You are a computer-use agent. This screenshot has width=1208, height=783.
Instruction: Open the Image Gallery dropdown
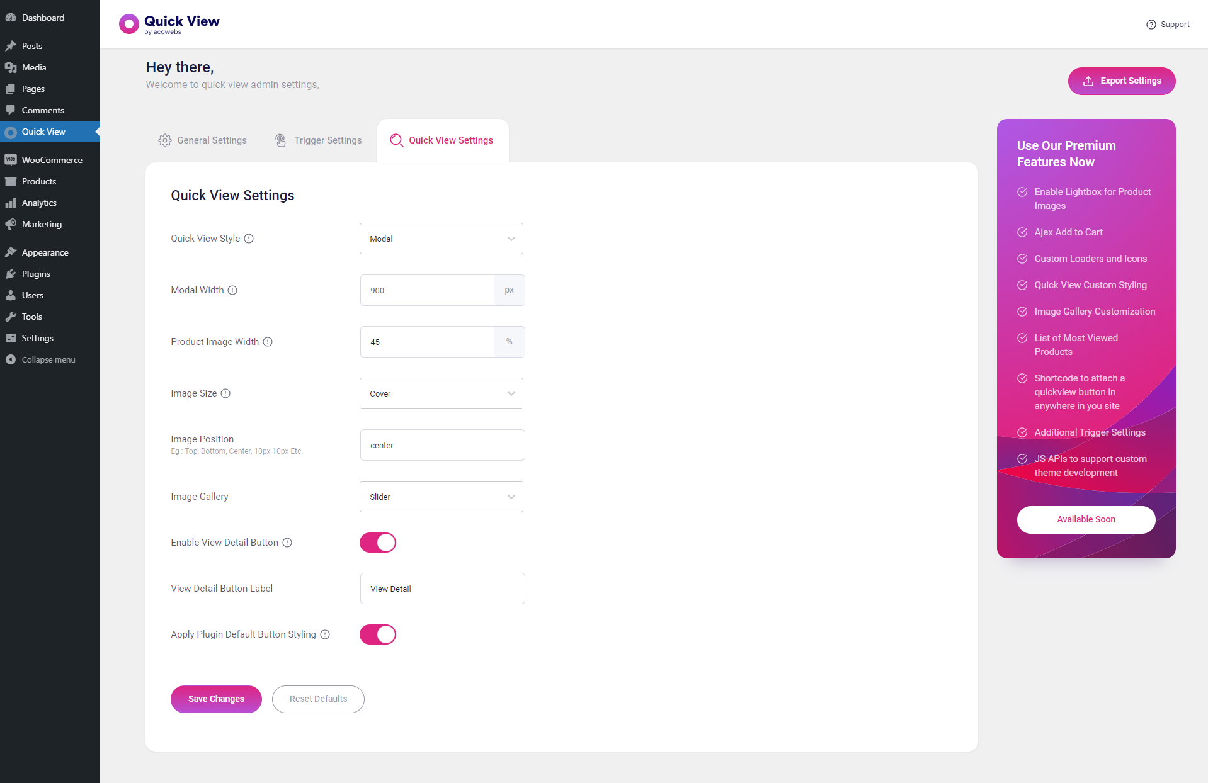441,497
